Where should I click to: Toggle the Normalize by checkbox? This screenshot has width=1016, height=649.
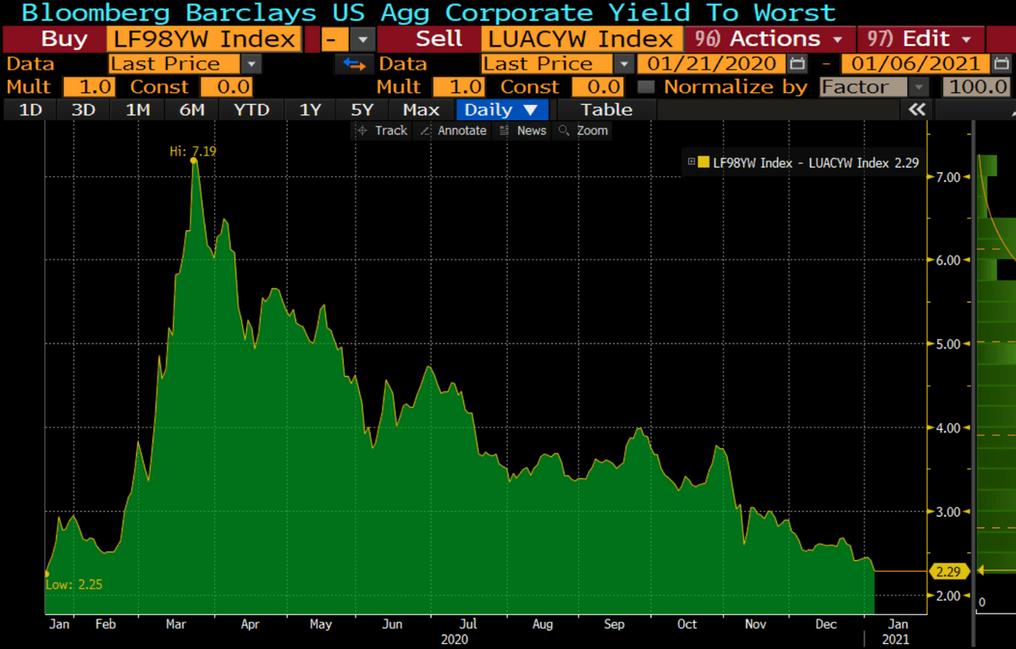tap(646, 86)
